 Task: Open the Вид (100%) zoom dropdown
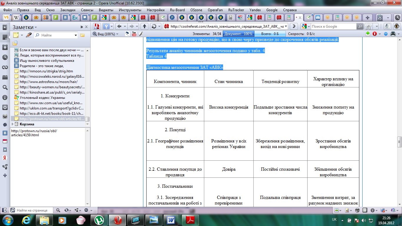106,34
